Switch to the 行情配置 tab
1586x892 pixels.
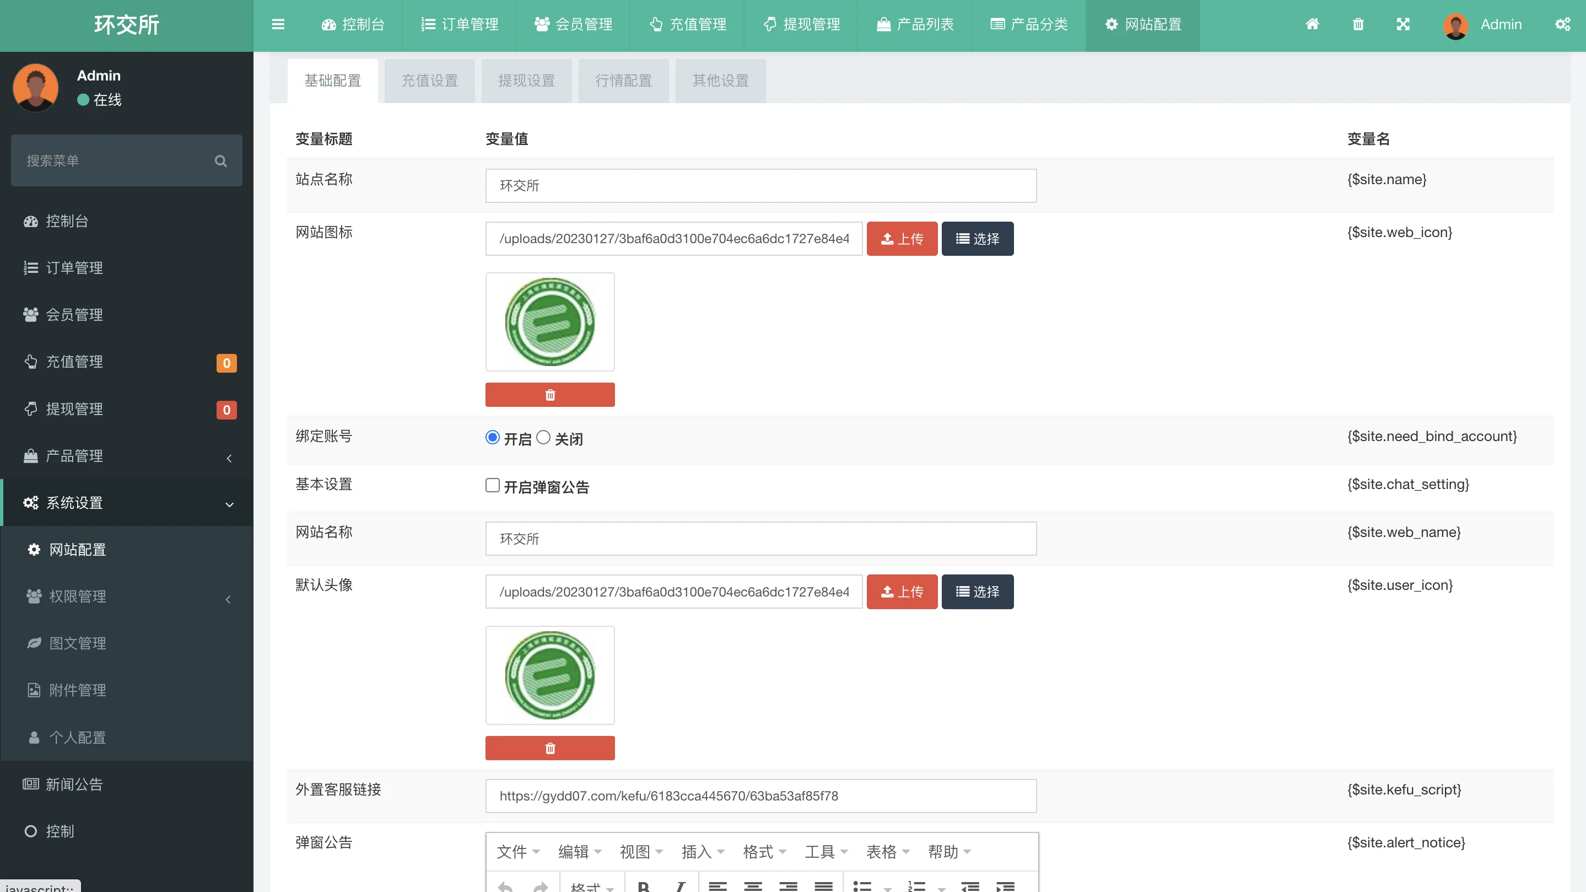tap(623, 80)
